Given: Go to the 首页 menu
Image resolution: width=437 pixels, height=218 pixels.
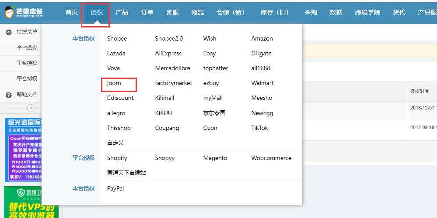Looking at the screenshot, I should point(72,12).
